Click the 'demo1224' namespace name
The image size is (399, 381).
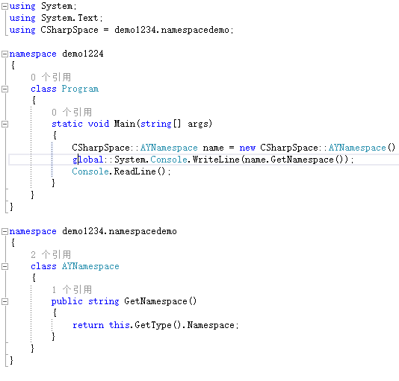[x=83, y=54]
